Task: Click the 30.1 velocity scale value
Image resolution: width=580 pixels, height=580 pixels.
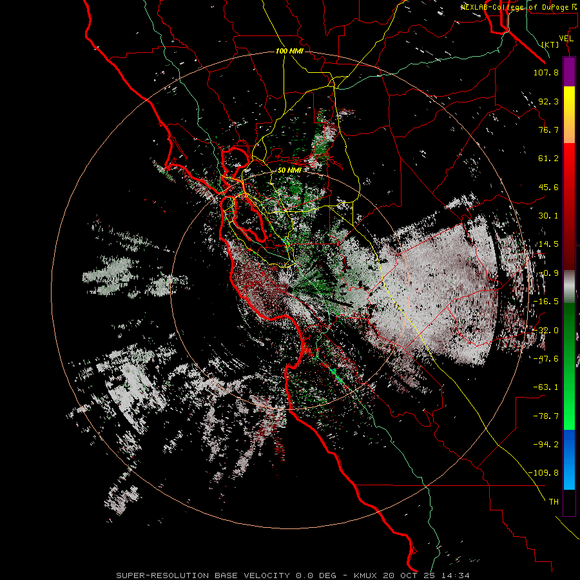Action: pyautogui.click(x=548, y=216)
